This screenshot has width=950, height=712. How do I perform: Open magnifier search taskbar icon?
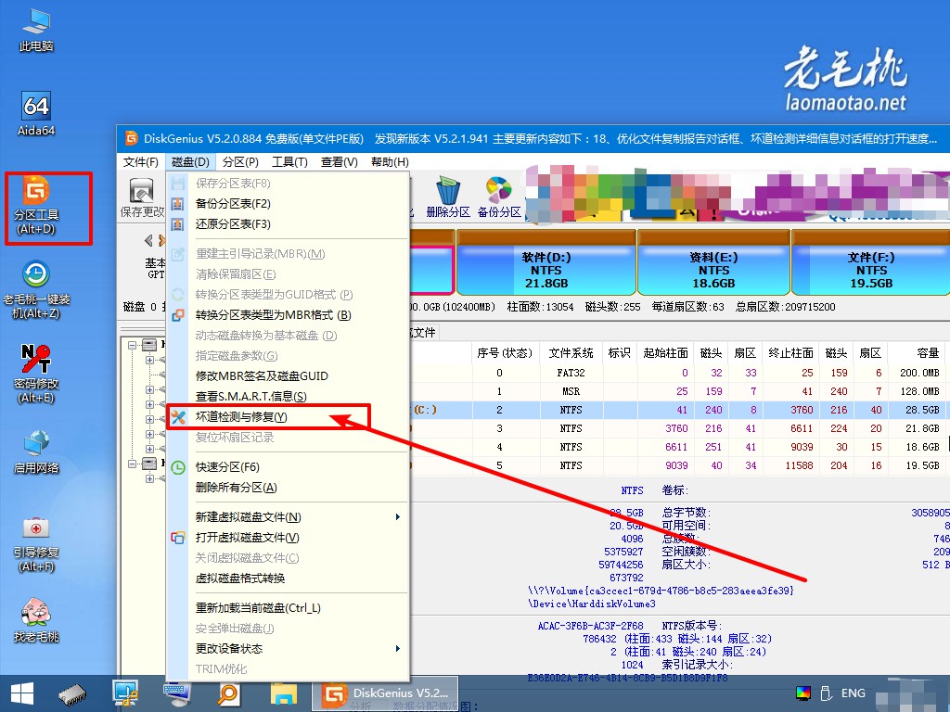point(228,693)
